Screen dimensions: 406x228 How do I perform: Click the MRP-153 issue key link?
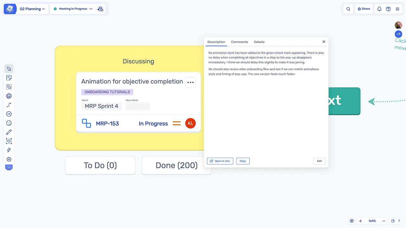click(x=107, y=123)
